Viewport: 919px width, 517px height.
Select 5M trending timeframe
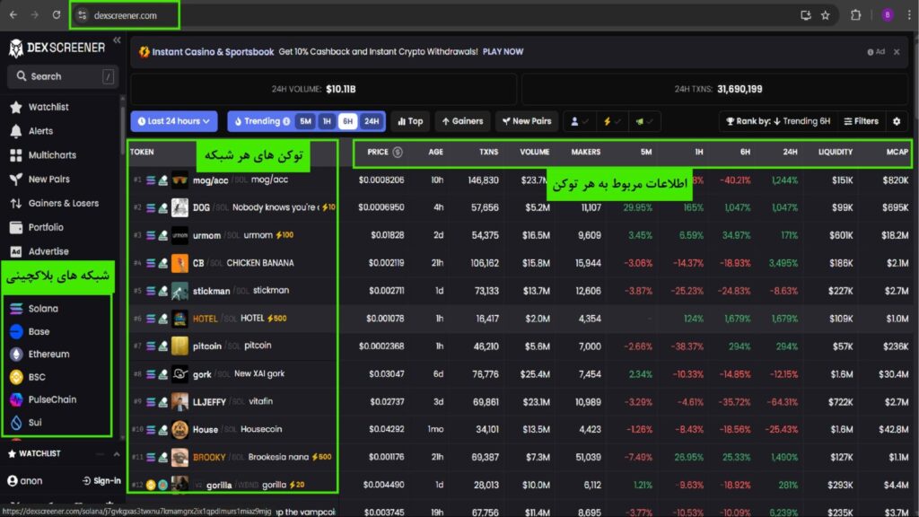click(x=305, y=121)
